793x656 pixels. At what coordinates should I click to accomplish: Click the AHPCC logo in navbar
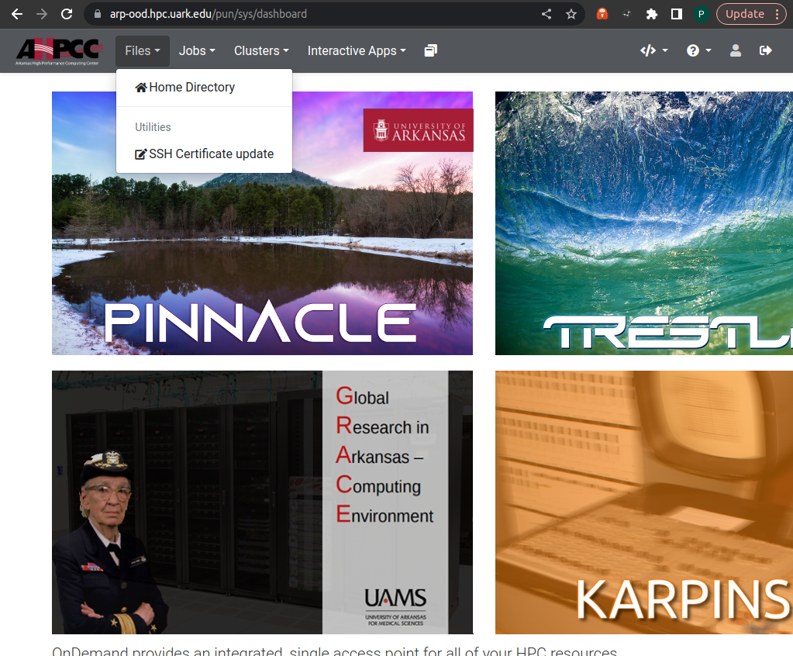[x=59, y=51]
